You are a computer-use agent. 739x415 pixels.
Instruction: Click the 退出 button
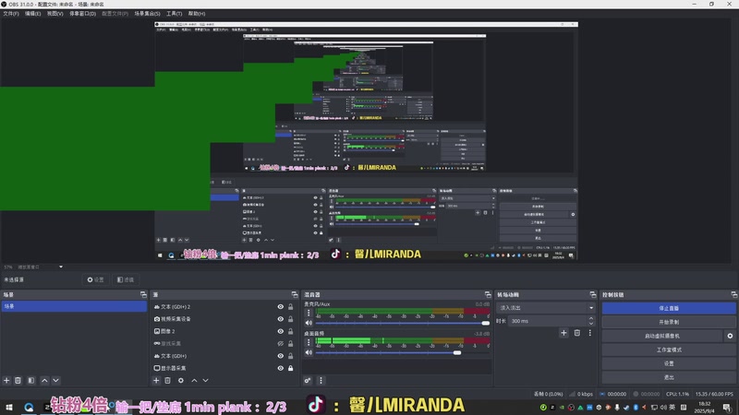[x=668, y=377]
